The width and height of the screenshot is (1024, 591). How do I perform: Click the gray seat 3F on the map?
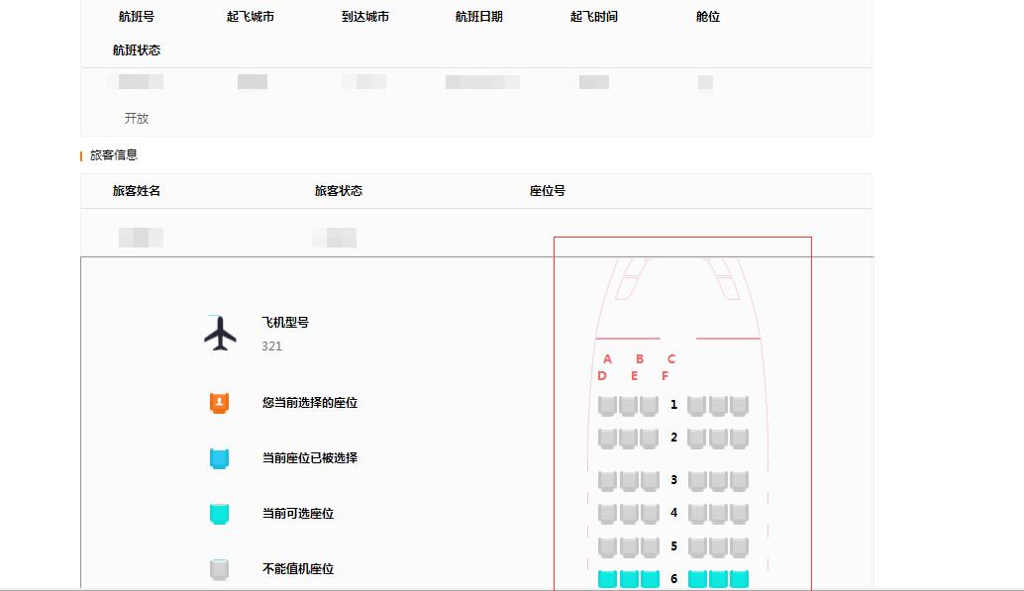tap(741, 479)
